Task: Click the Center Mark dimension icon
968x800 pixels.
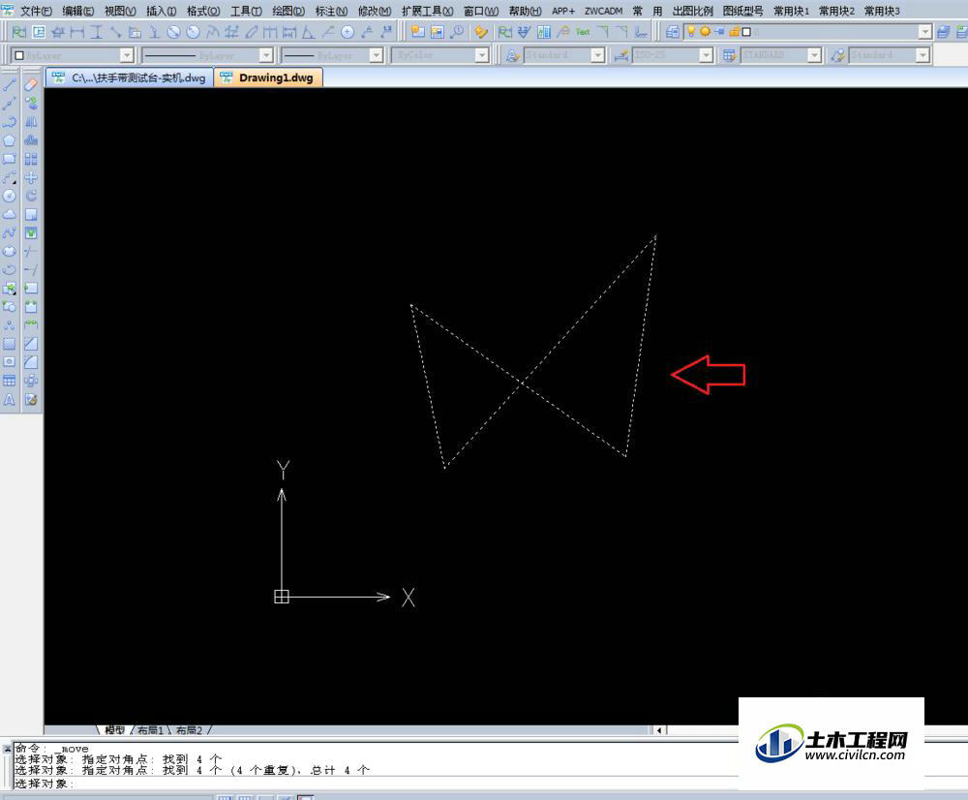Action: click(x=348, y=32)
